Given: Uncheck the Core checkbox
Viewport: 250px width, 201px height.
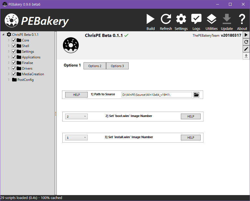Looking at the screenshot, I should 14,40.
